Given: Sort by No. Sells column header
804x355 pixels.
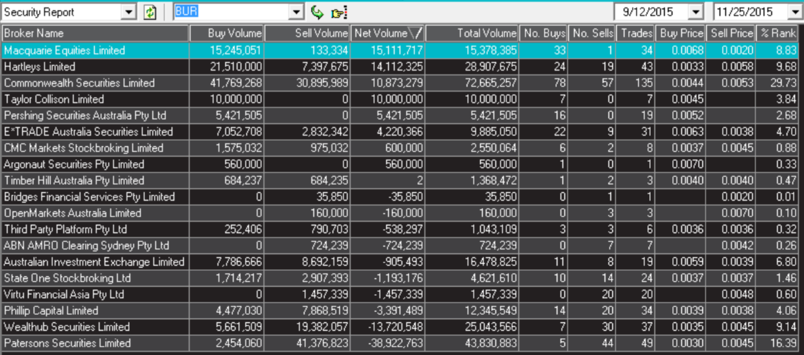Looking at the screenshot, I should coord(592,33).
